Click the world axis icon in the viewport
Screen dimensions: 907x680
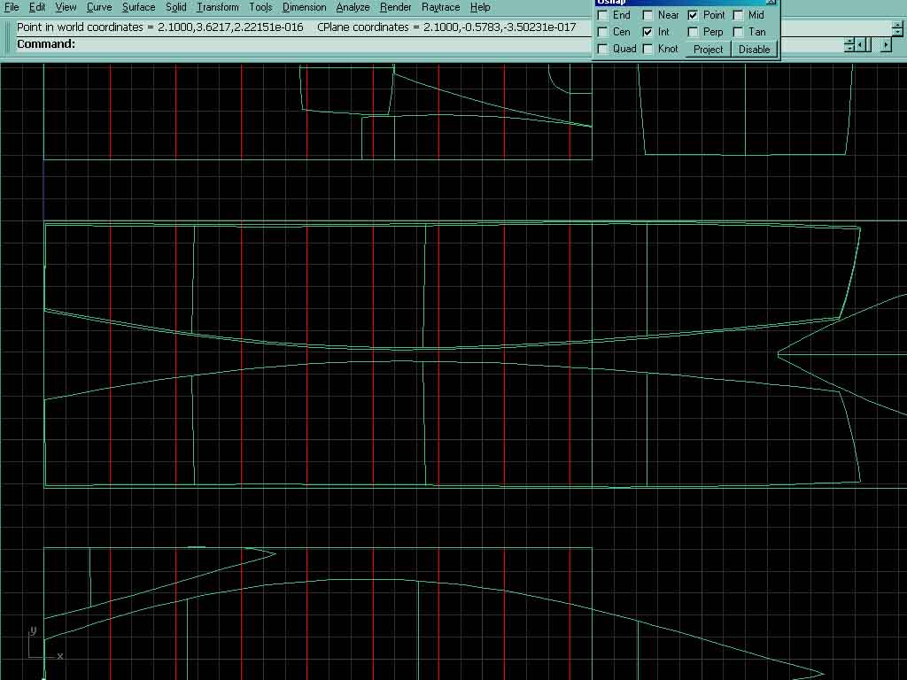[x=39, y=645]
